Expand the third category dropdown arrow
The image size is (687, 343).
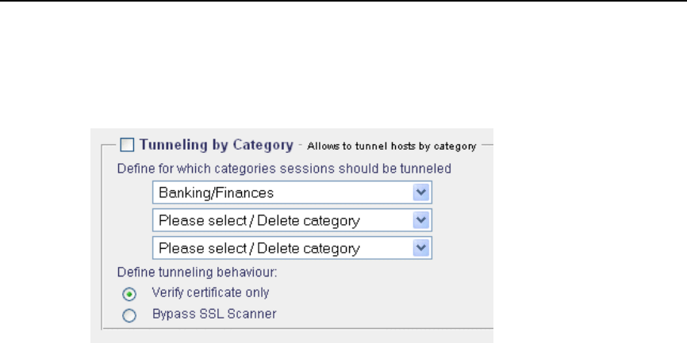pyautogui.click(x=422, y=248)
